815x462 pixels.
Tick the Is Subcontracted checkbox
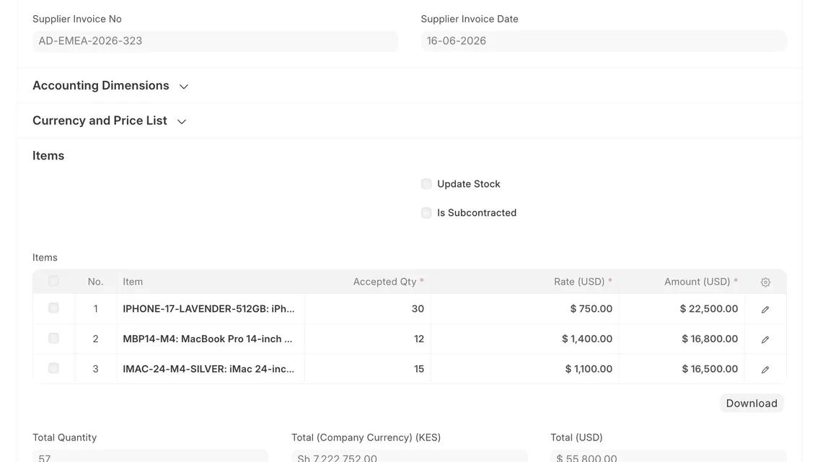pyautogui.click(x=426, y=213)
